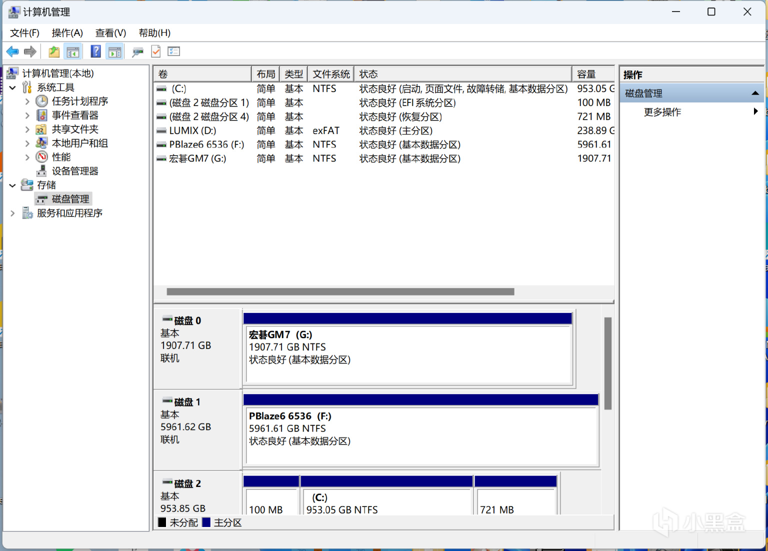
Task: Select the 磁盘 2 disk label box
Action: [198, 494]
